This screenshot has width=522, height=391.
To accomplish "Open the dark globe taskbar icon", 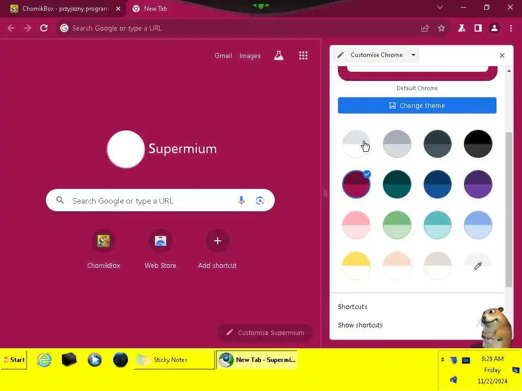I will coord(120,360).
